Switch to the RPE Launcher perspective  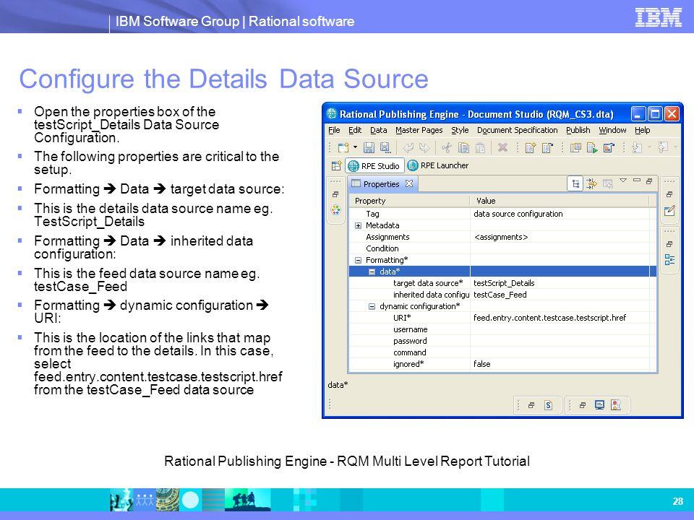[438, 165]
